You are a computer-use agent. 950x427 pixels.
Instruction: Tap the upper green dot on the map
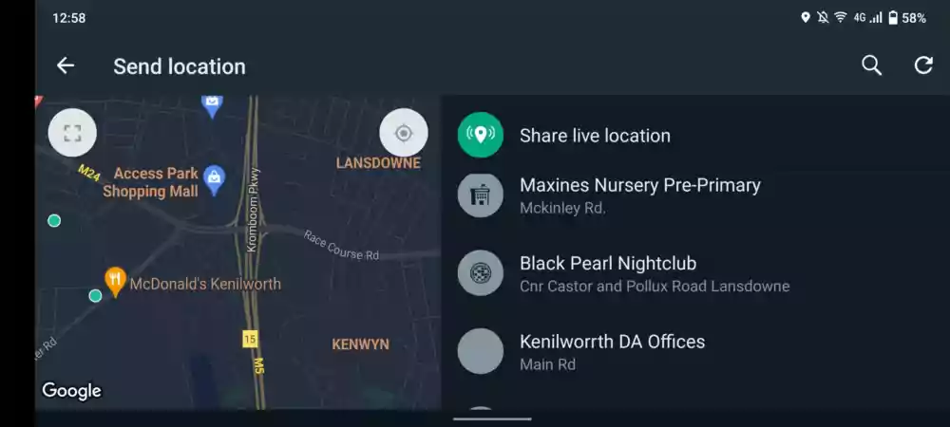pyautogui.click(x=54, y=221)
